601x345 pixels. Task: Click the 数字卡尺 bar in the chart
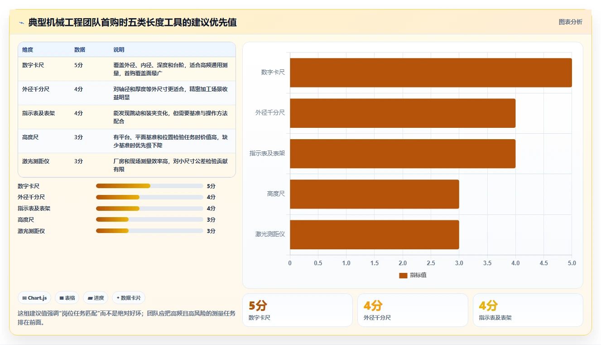point(431,73)
